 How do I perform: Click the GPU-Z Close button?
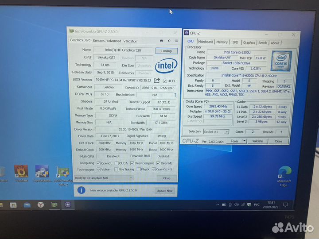tap(167, 178)
